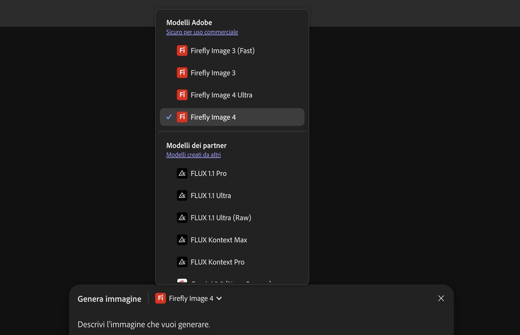Switch to the FLUX Kontext Max model

pos(219,239)
